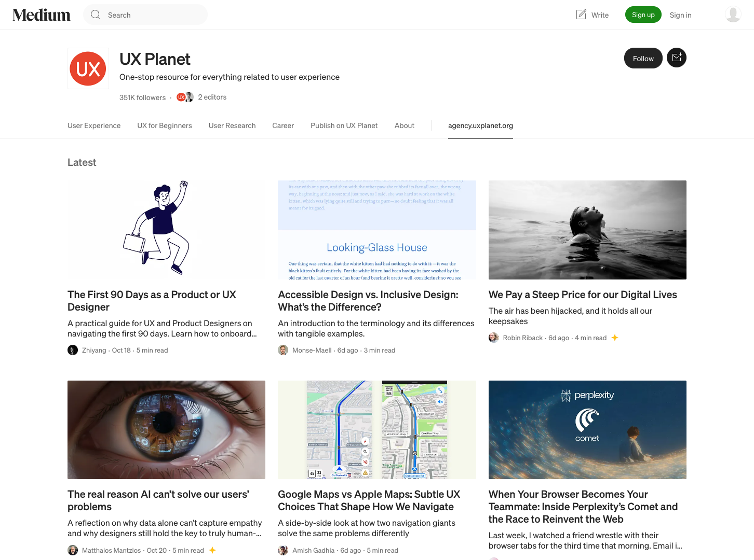Screen dimensions: 754x560
Task: Click the green Sign up button
Action: pyautogui.click(x=643, y=15)
